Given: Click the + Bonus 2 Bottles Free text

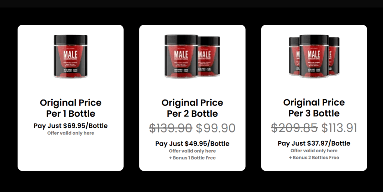Looking at the screenshot, I should pos(314,158).
